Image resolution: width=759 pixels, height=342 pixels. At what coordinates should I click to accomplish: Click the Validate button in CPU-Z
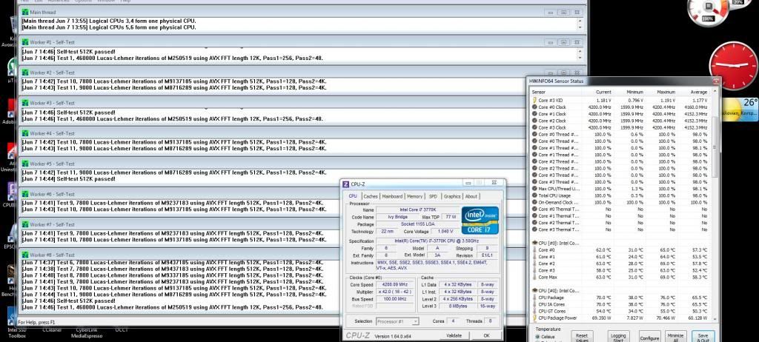[x=454, y=335]
